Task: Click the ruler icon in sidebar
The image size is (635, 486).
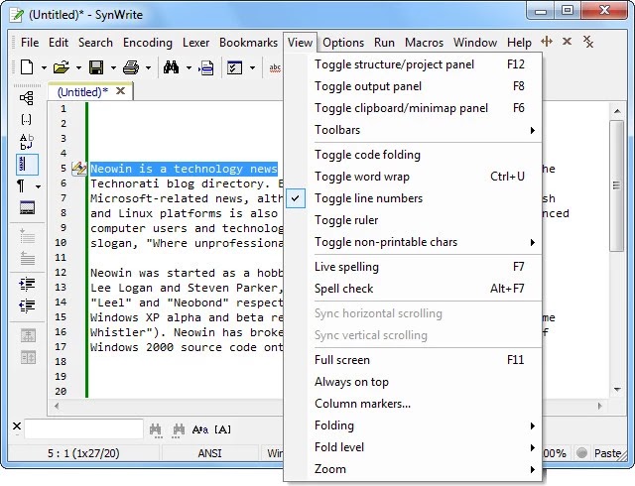Action: (x=27, y=207)
